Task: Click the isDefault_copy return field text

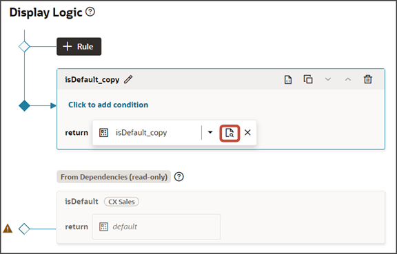Action: [141, 133]
